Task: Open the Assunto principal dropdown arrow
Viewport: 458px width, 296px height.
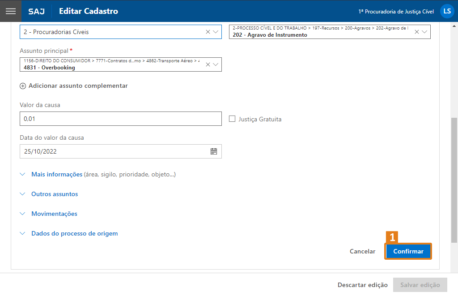Action: click(216, 64)
